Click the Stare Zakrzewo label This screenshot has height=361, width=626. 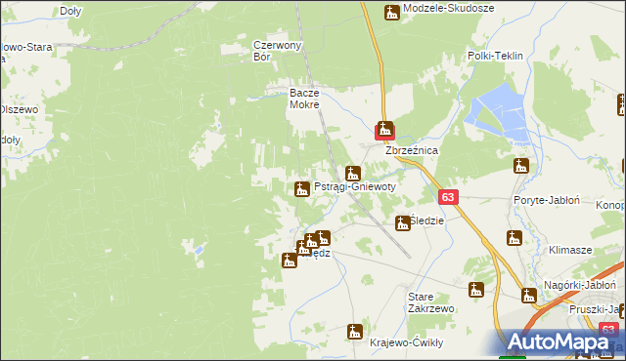click(430, 302)
